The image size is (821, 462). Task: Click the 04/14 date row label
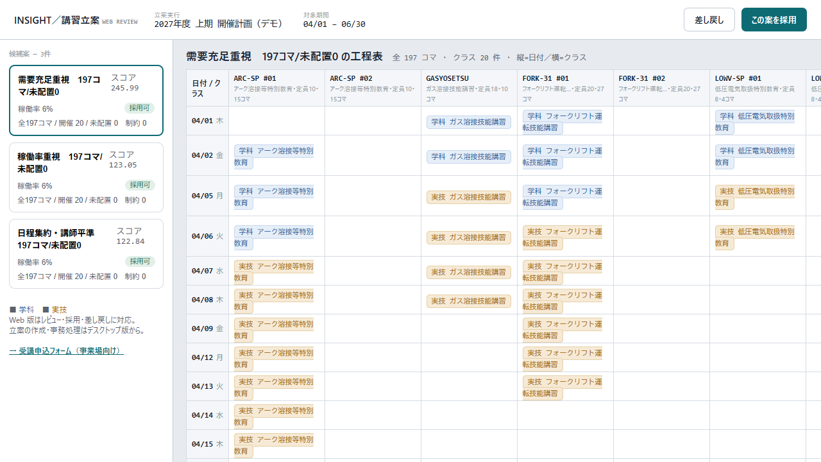(207, 415)
